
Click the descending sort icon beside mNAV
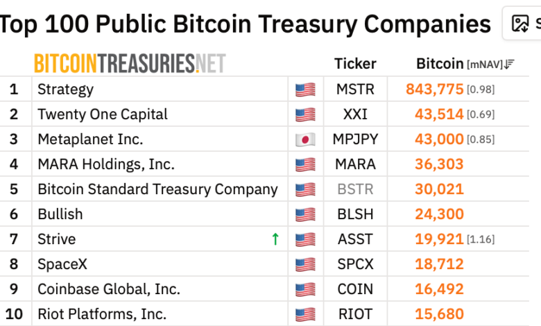(x=509, y=65)
